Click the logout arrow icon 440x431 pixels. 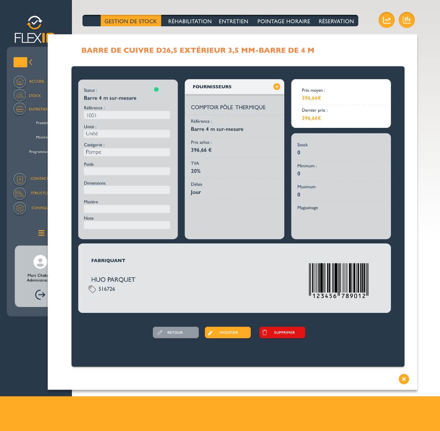click(40, 295)
